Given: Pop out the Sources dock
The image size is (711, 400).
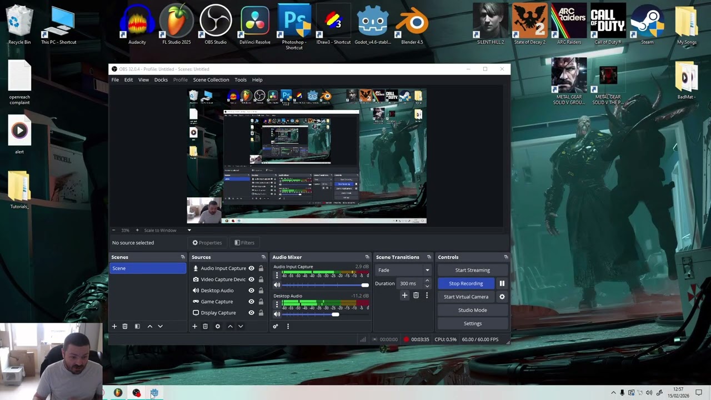Looking at the screenshot, I should tap(263, 257).
